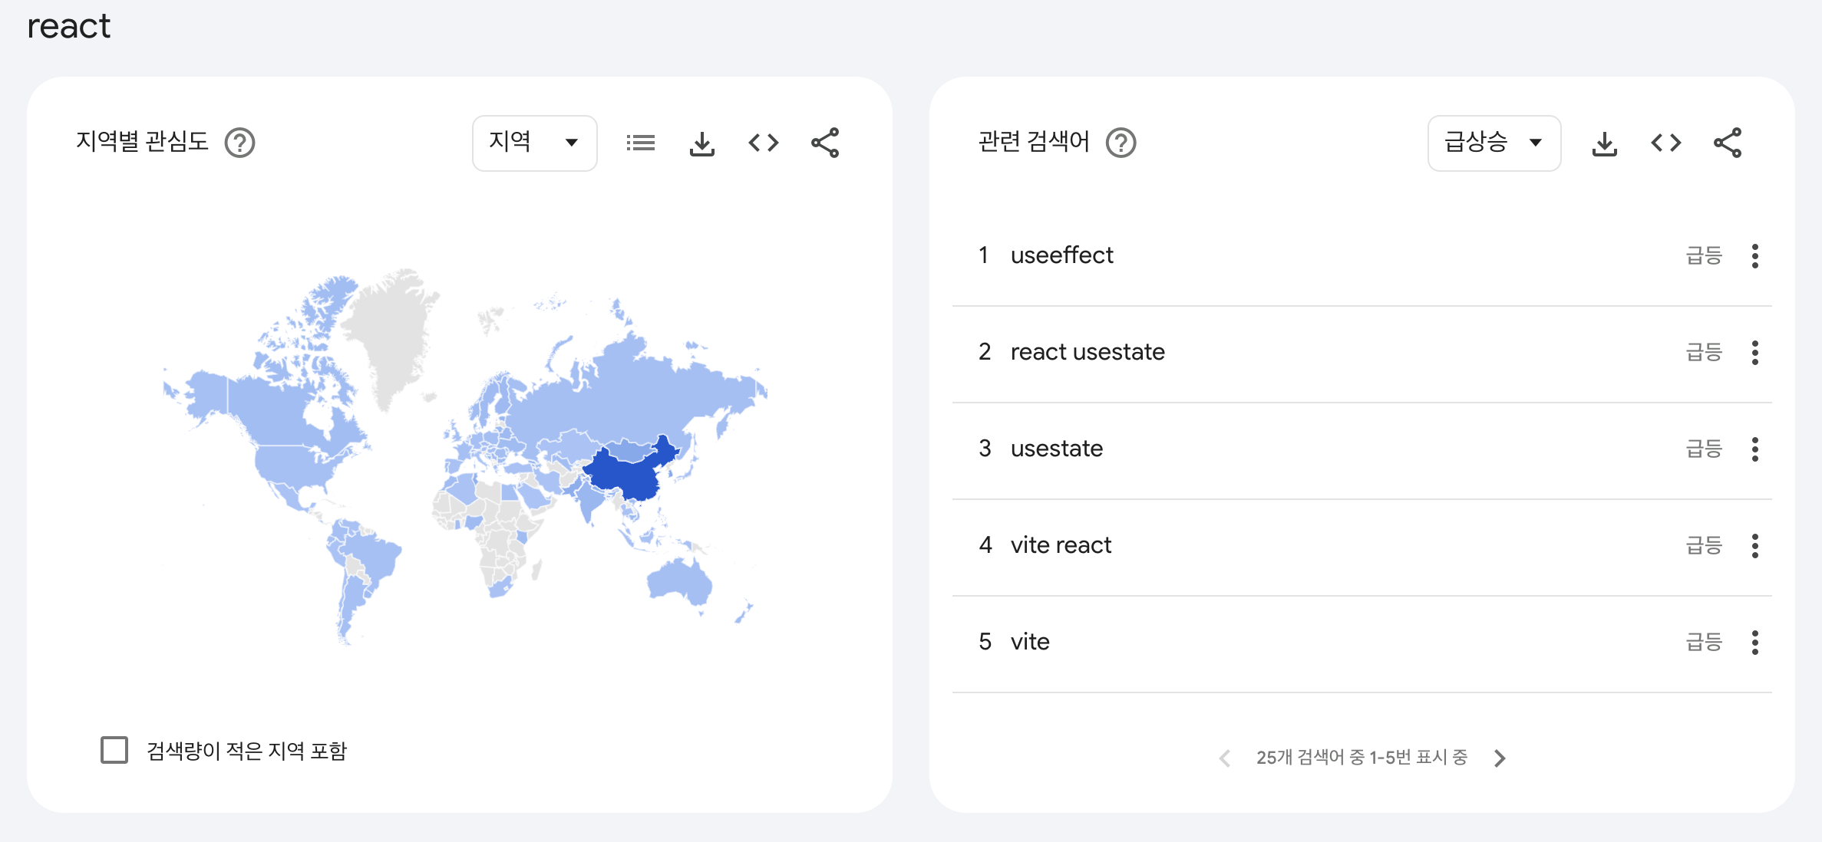
Task: Share the regional interest card
Action: (x=825, y=143)
